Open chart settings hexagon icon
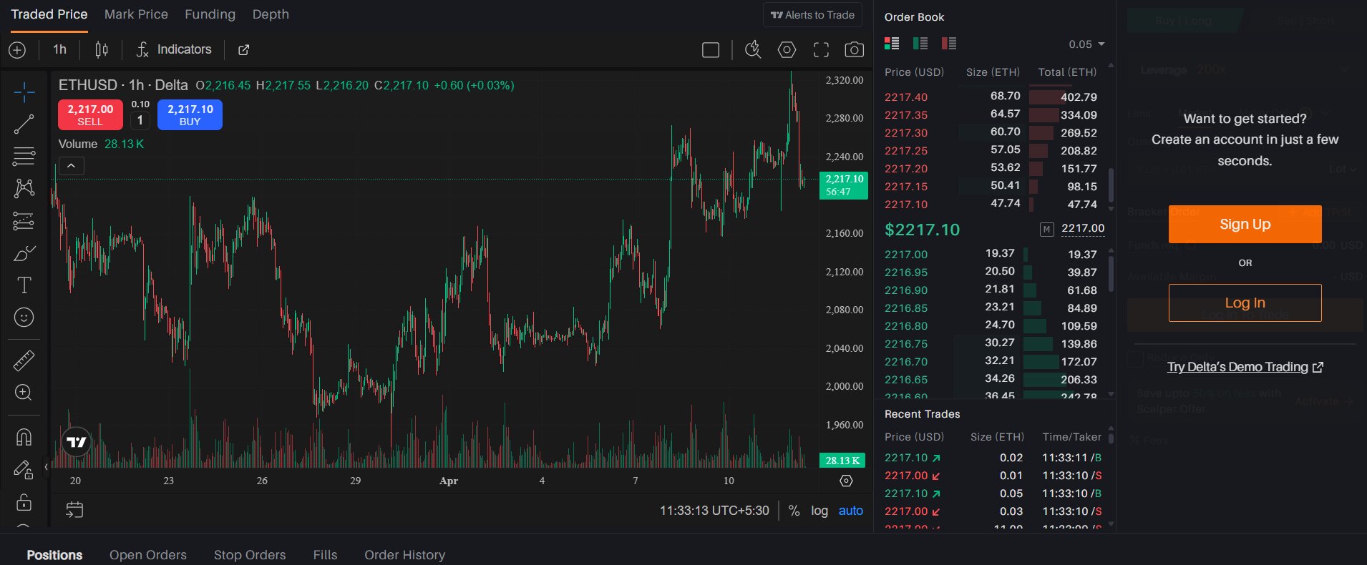The width and height of the screenshot is (1367, 565). pos(787,50)
